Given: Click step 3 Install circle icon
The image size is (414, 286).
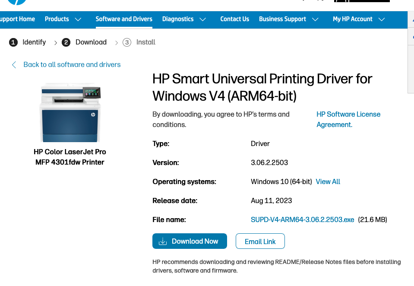Looking at the screenshot, I should point(126,42).
